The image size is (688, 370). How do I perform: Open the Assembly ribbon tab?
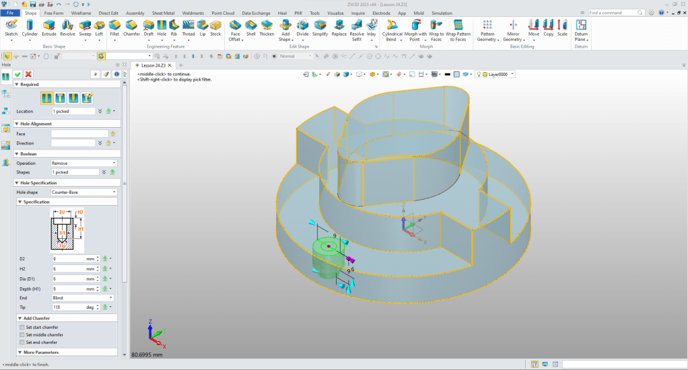[135, 13]
